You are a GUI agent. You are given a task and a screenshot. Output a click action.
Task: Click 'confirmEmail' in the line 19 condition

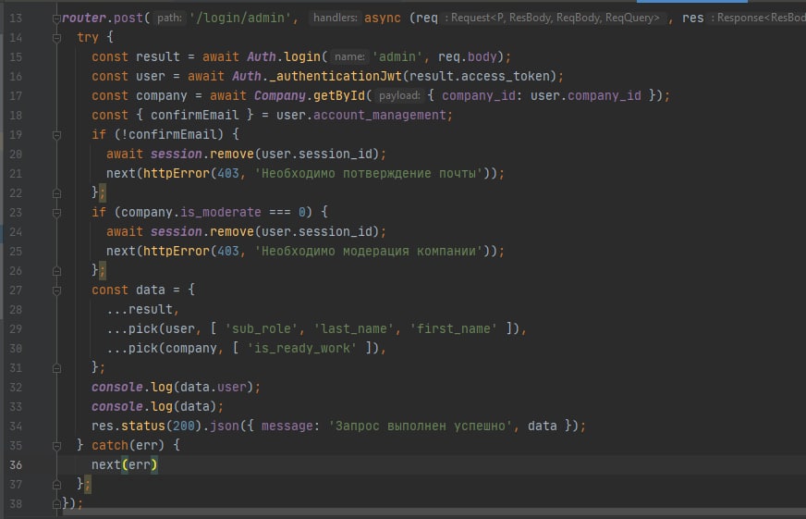[x=172, y=135]
